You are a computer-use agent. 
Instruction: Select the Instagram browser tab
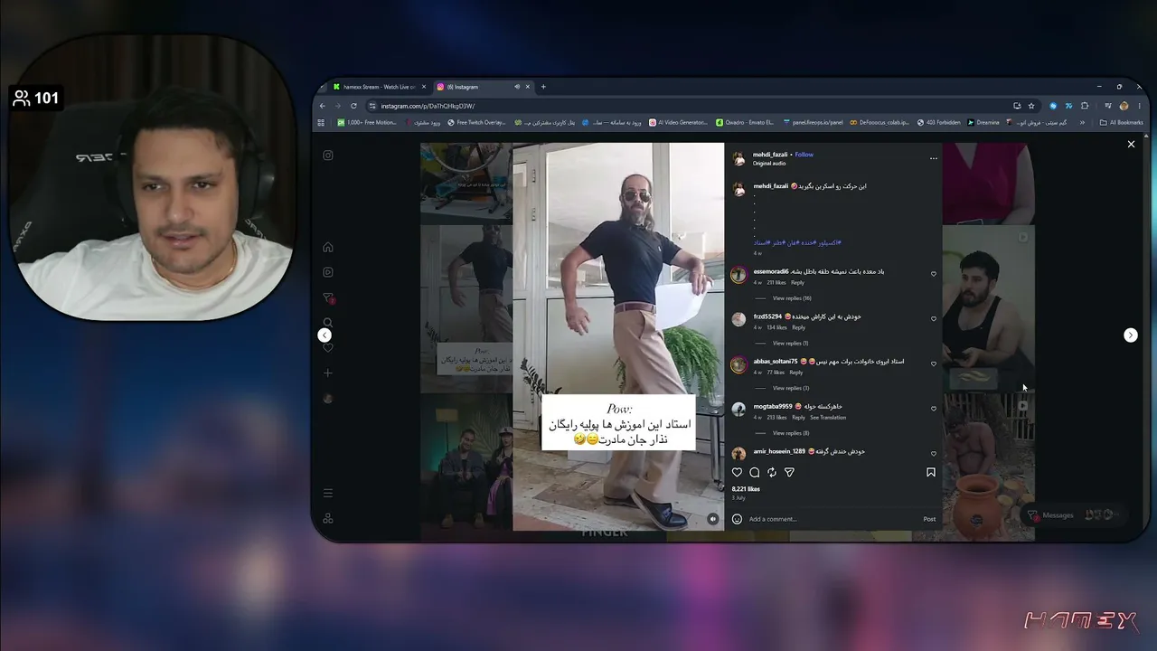point(482,87)
